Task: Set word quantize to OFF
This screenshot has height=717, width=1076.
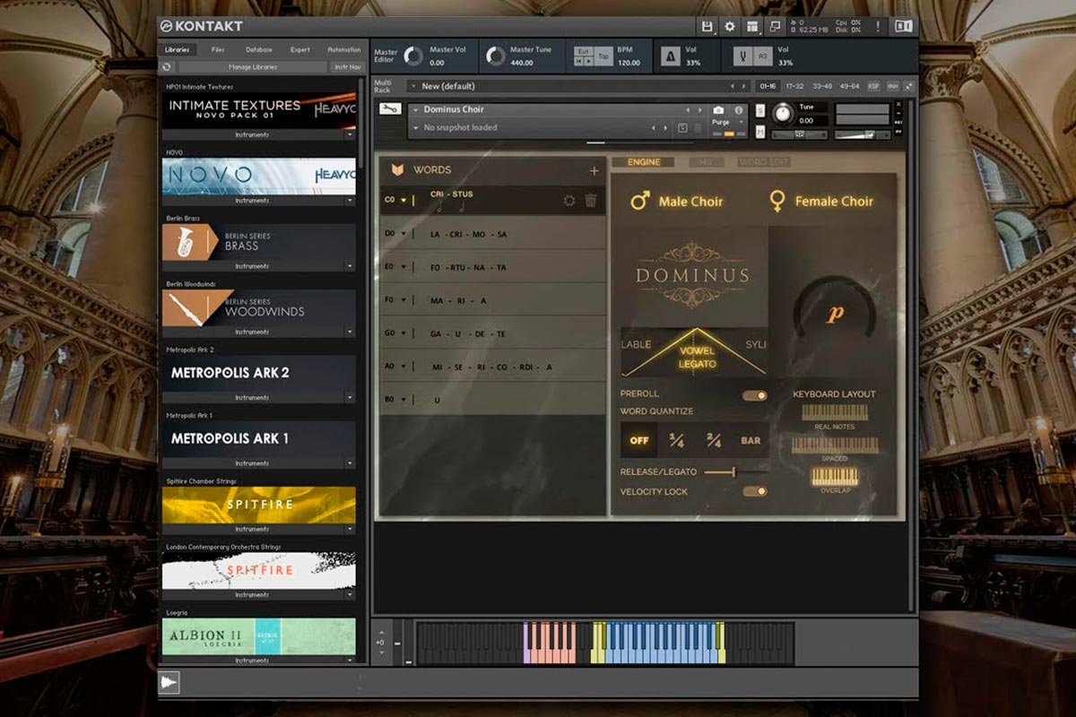Action: (x=639, y=440)
